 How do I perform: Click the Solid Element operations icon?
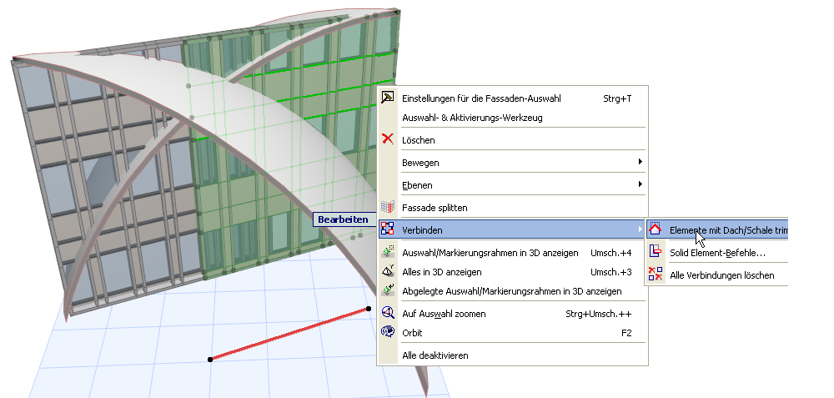656,252
